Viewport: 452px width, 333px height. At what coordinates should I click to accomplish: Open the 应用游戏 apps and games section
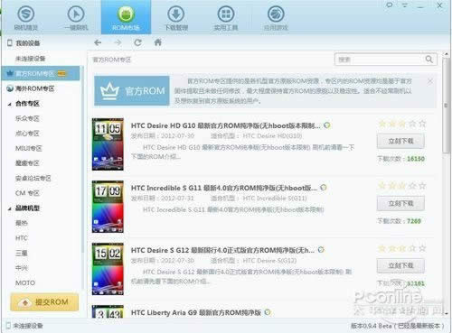coord(276,17)
